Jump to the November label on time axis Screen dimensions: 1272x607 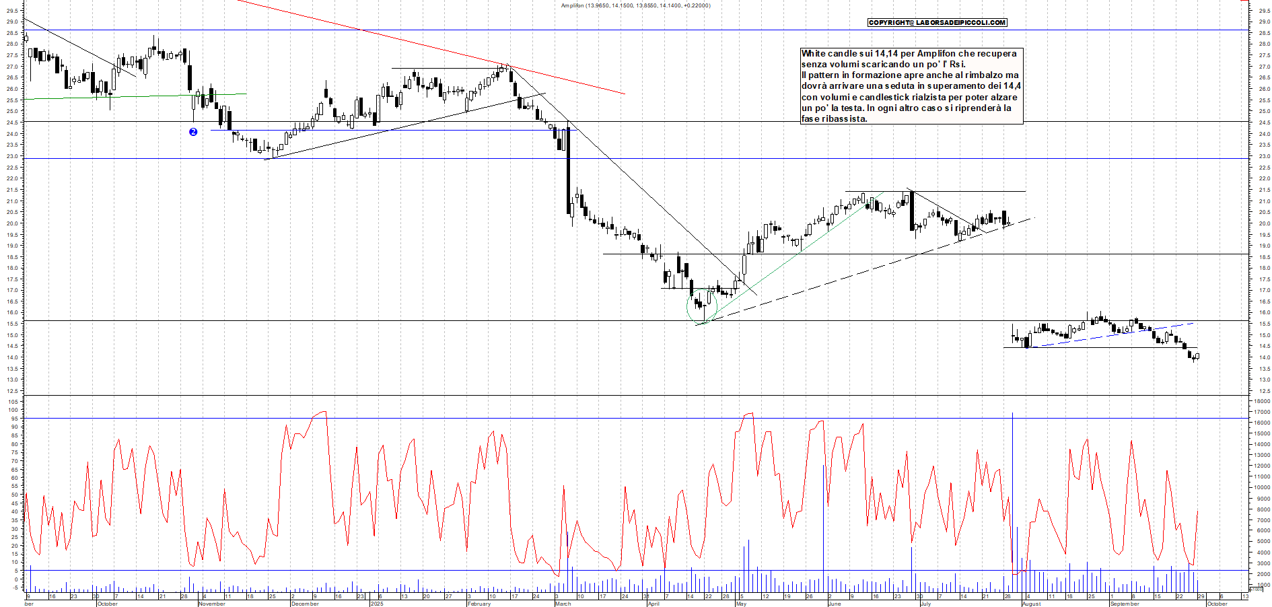pyautogui.click(x=212, y=604)
